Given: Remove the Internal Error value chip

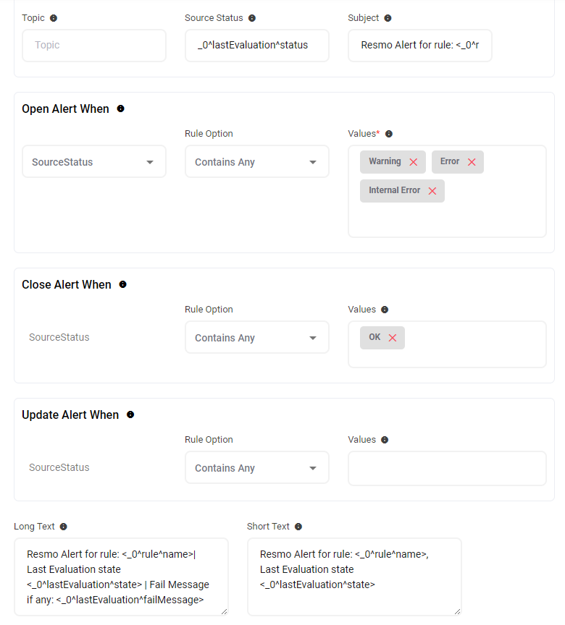Looking at the screenshot, I should [x=432, y=191].
